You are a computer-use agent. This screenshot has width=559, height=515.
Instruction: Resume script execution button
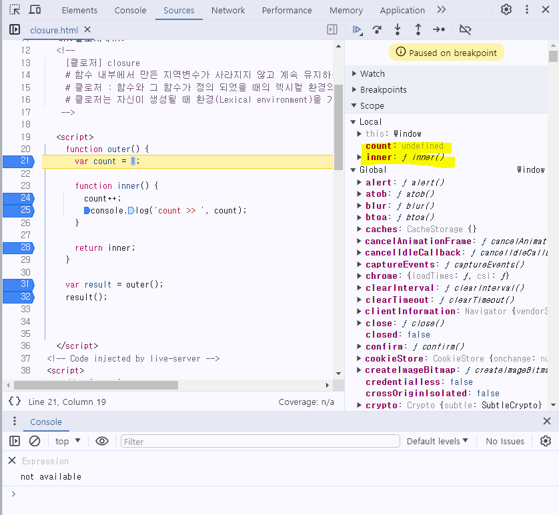point(357,29)
